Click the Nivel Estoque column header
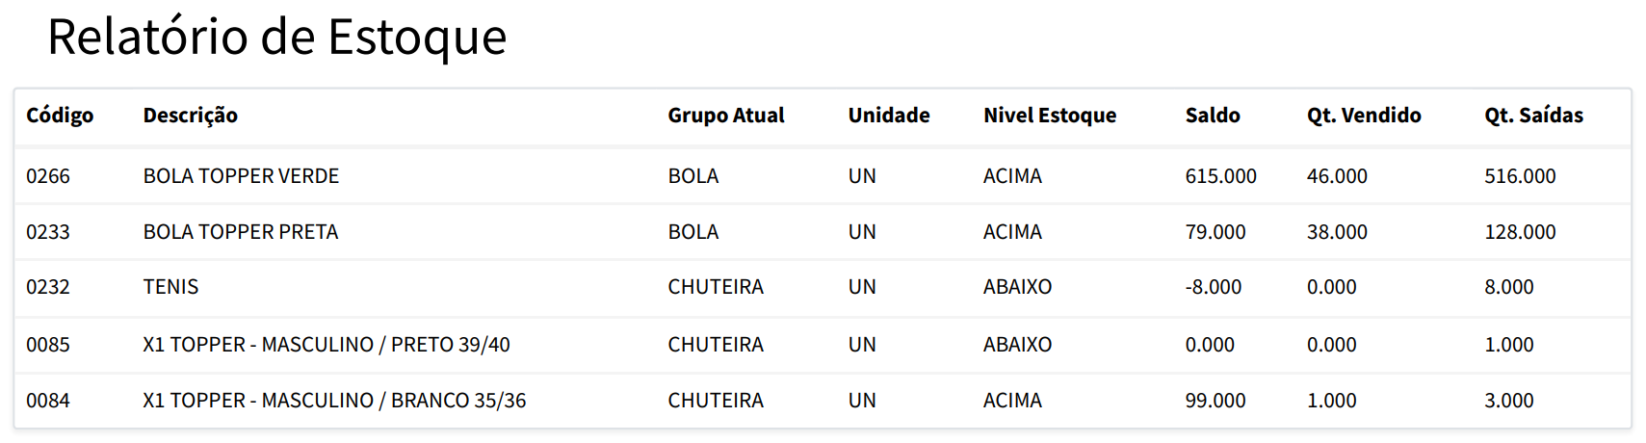This screenshot has height=443, width=1646. 1049,116
